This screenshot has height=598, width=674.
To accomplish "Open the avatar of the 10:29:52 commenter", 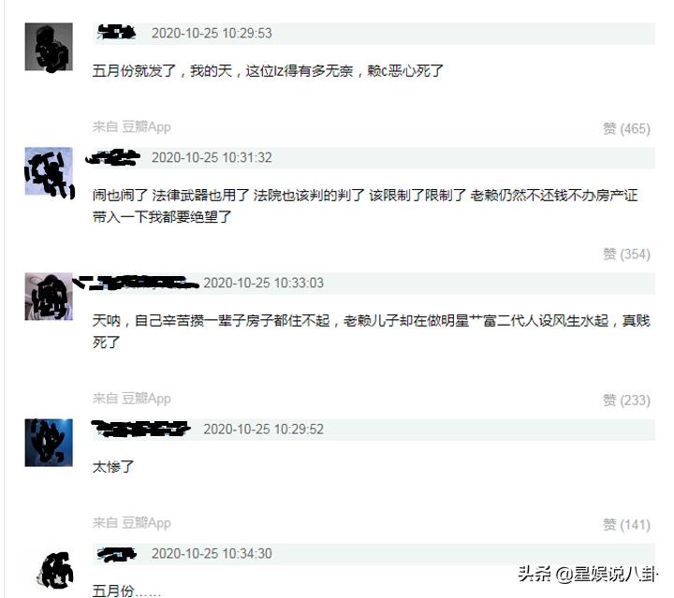I will (x=49, y=443).
